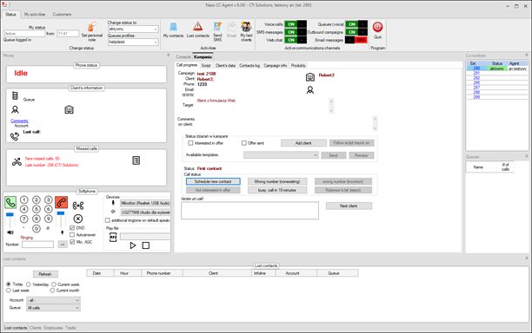Enable the Autoanswer checkbox
532x333 pixels.
pyautogui.click(x=72, y=234)
